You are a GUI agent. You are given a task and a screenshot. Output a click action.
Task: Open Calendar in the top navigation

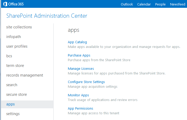[x=144, y=4]
